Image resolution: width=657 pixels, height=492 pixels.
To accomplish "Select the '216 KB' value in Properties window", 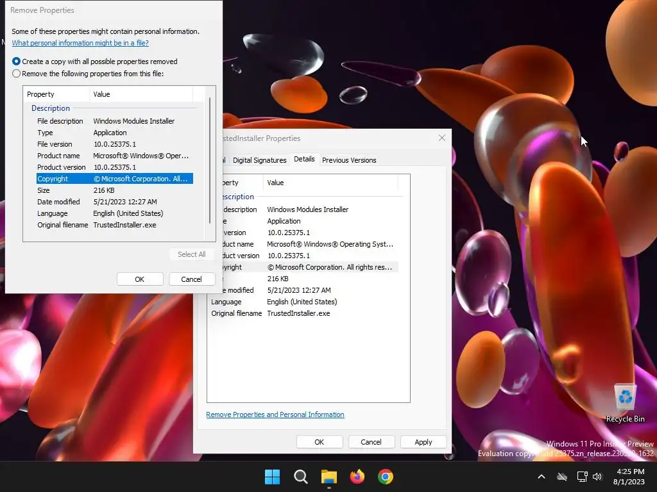I will tap(278, 279).
